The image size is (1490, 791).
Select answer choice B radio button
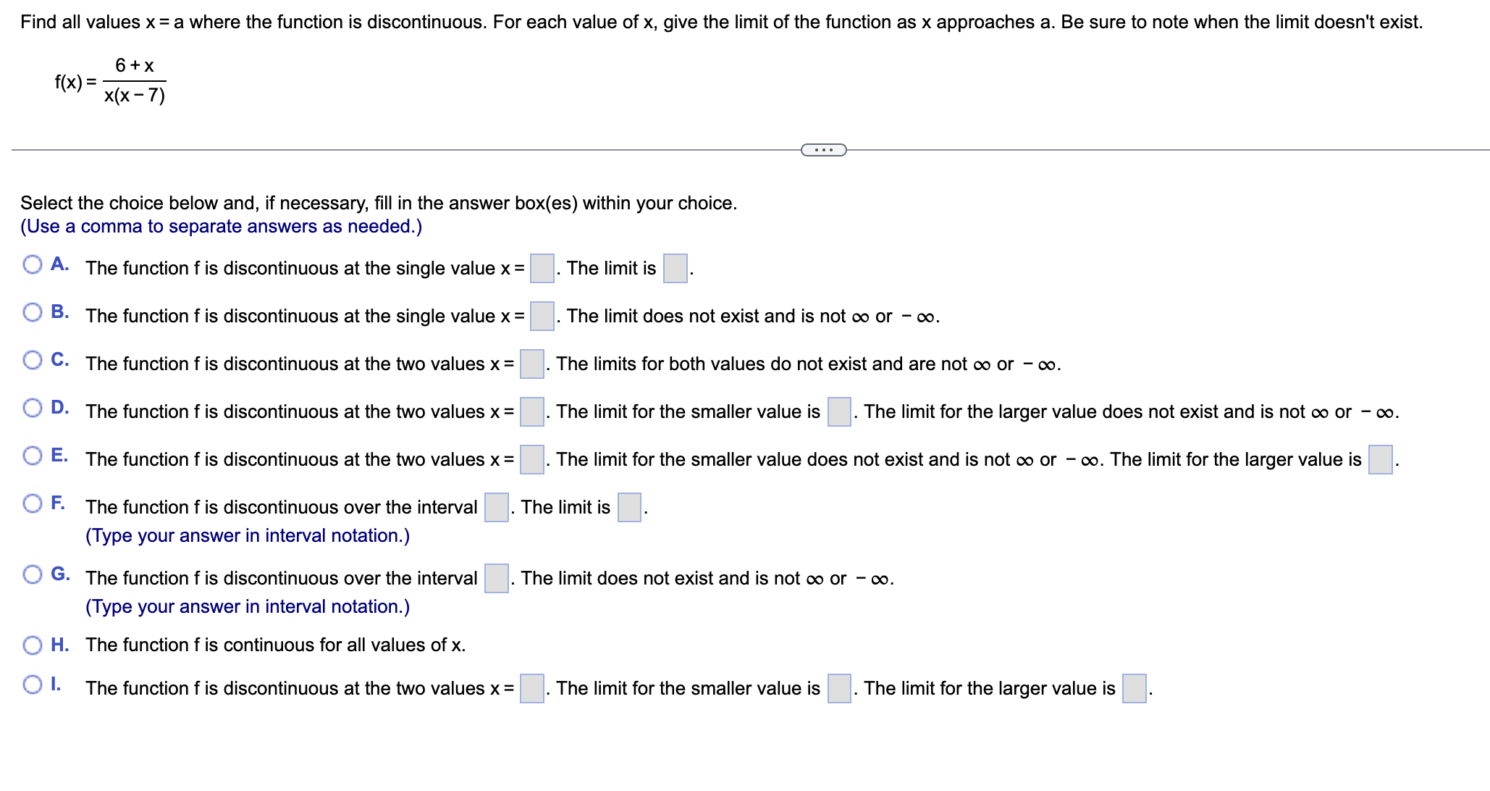point(32,312)
